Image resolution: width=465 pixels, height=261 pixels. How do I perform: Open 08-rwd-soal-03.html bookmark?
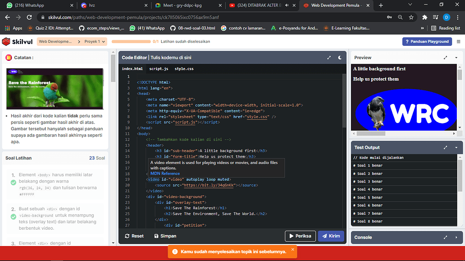pos(193,28)
